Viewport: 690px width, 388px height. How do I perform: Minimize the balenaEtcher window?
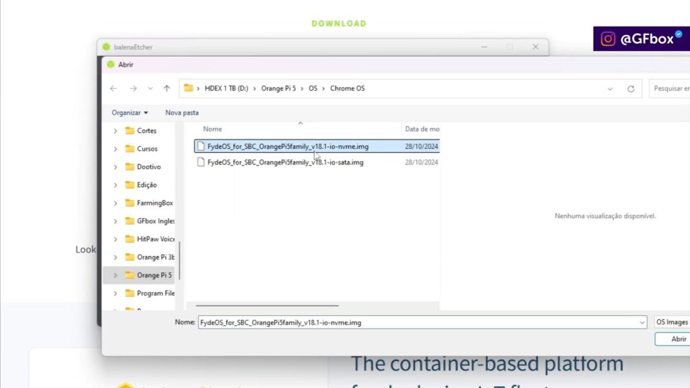[484, 46]
